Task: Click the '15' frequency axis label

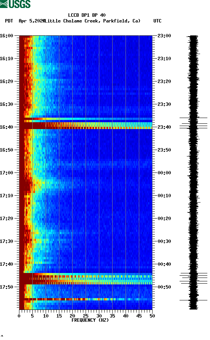Action: [59, 316]
